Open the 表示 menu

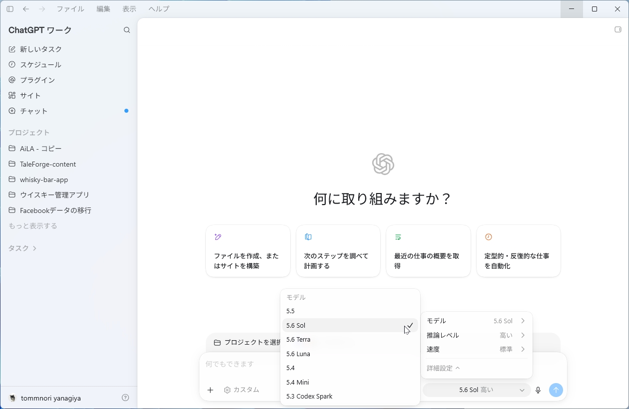click(x=129, y=9)
